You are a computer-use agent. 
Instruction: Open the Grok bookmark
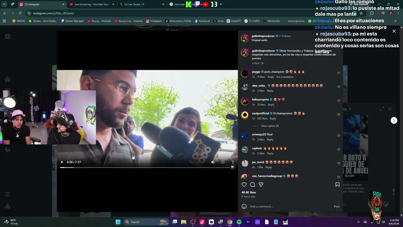(218, 21)
